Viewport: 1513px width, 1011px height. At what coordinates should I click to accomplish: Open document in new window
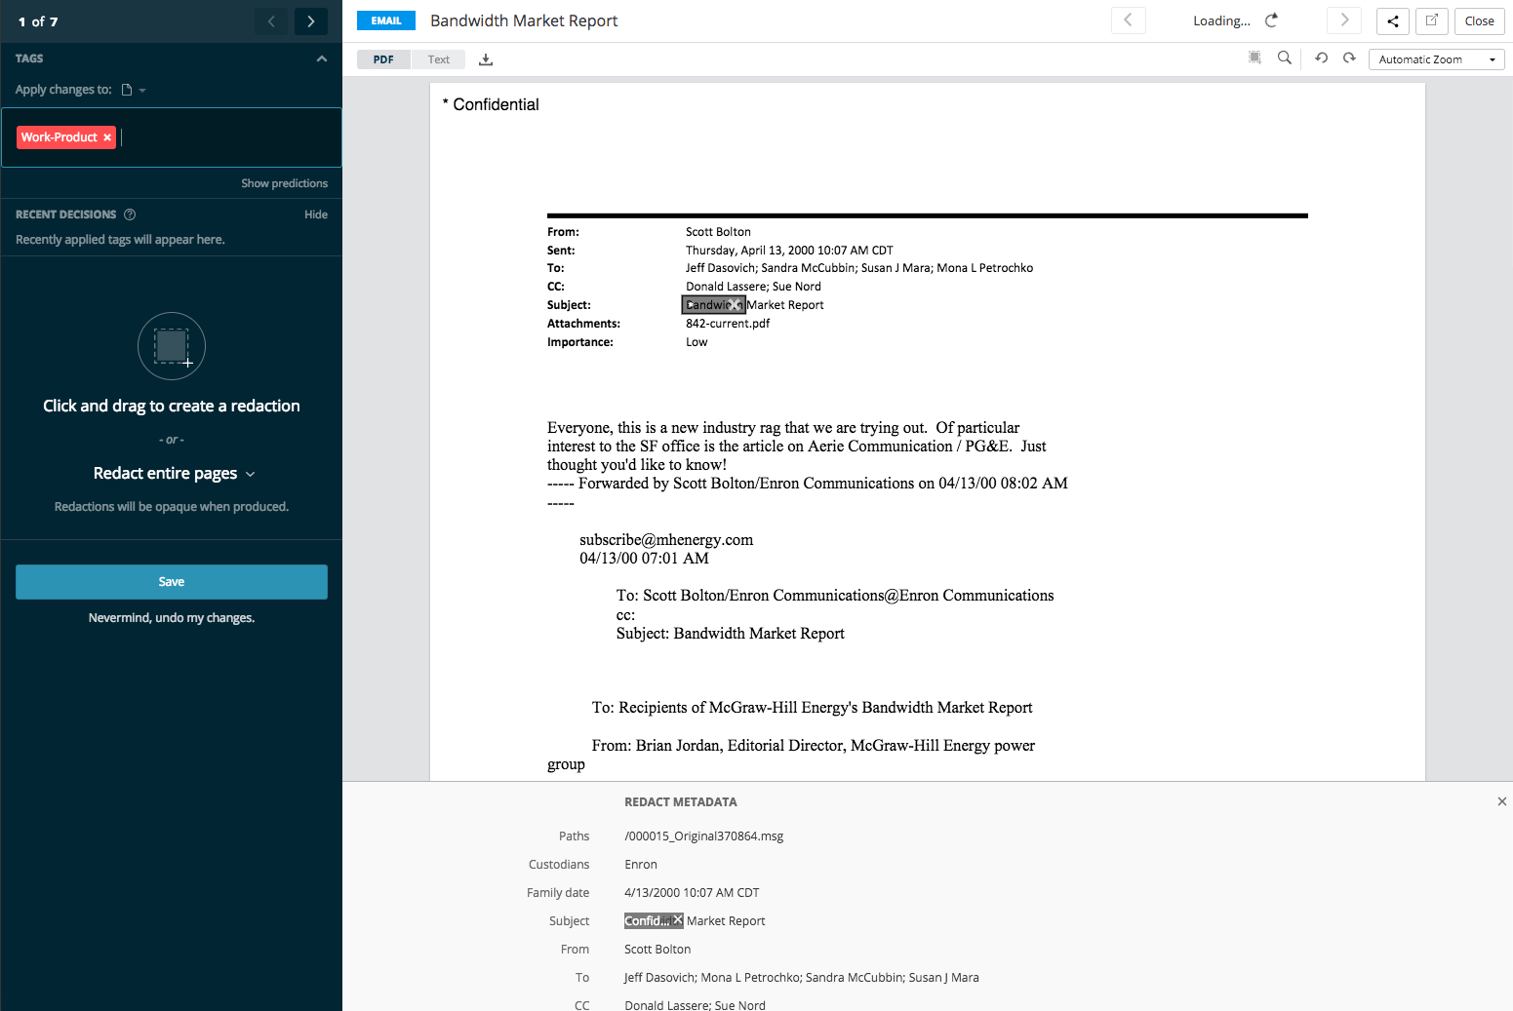click(1432, 20)
